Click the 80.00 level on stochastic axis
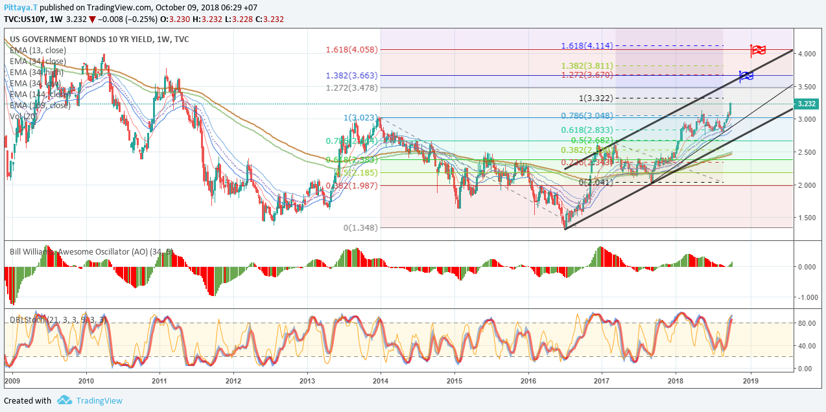Viewport: 826px width, 412px height. click(x=807, y=323)
